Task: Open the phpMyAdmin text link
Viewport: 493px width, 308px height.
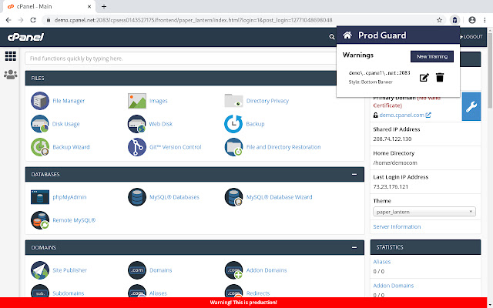Action: (69, 197)
